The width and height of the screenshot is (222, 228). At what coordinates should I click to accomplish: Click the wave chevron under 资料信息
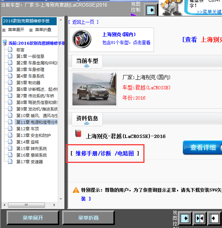tap(87, 123)
